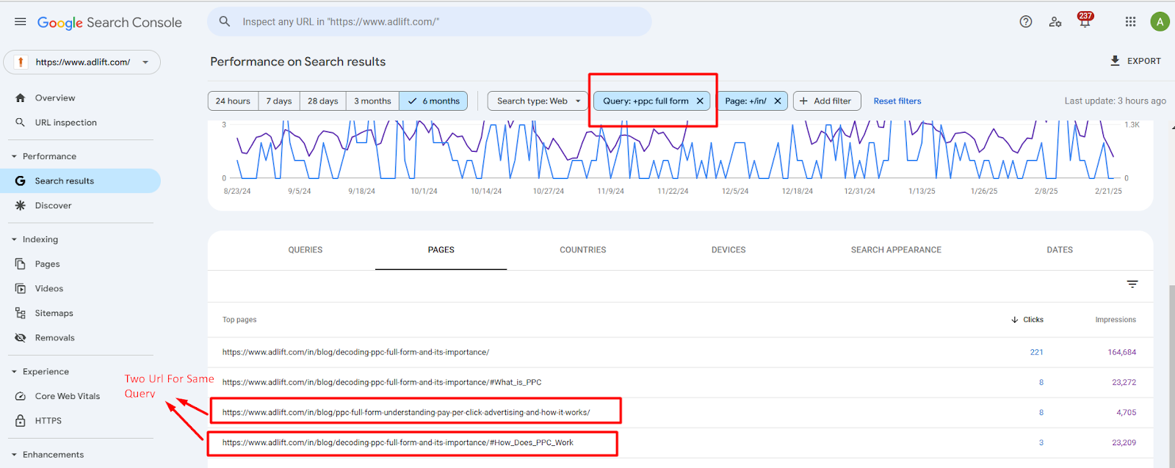
Task: Select the 24 hours date range
Action: coord(233,101)
